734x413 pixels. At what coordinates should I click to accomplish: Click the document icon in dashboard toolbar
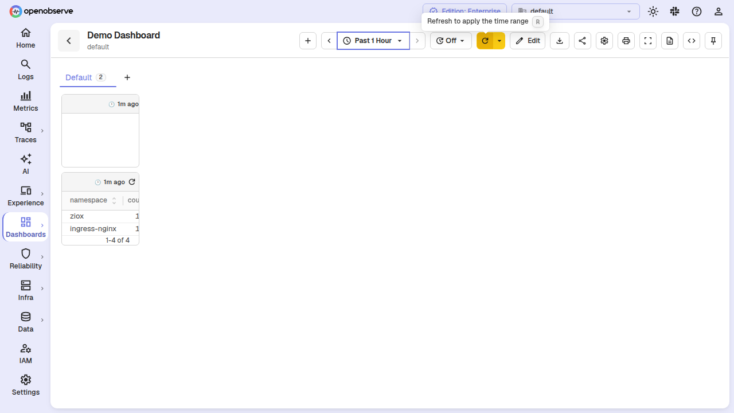click(670, 41)
